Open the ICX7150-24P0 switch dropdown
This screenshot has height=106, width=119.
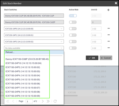(x=34, y=29)
